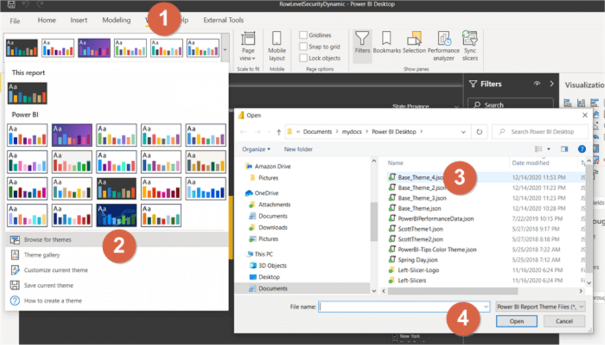This screenshot has width=605, height=345.
Task: Open Performance analyzer pane
Action: pos(444,46)
